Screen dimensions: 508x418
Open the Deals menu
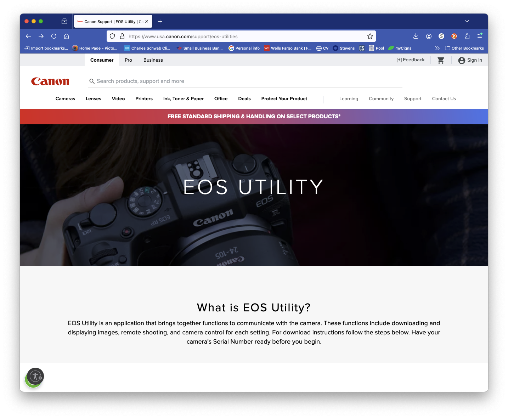tap(244, 99)
